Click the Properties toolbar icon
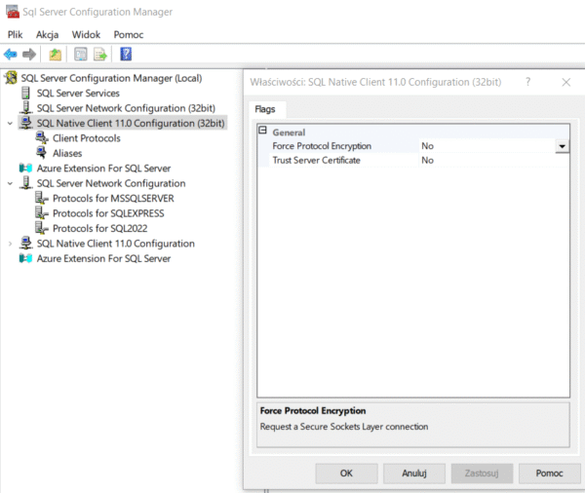 tap(81, 55)
